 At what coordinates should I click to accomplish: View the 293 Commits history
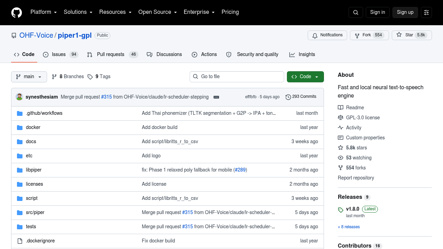click(x=301, y=97)
